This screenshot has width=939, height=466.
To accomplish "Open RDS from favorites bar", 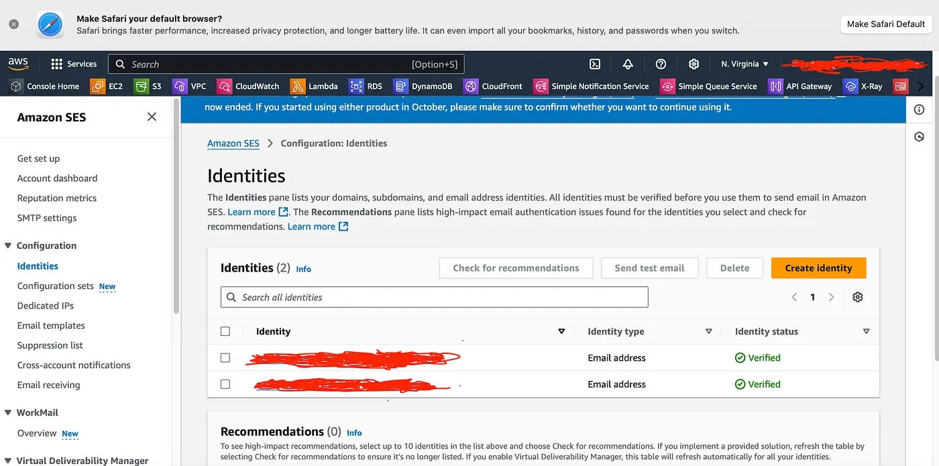I will tap(366, 86).
